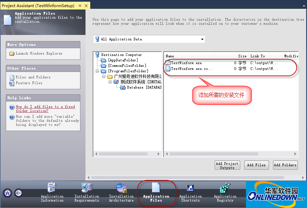Sort by the Name column header

click(x=189, y=56)
